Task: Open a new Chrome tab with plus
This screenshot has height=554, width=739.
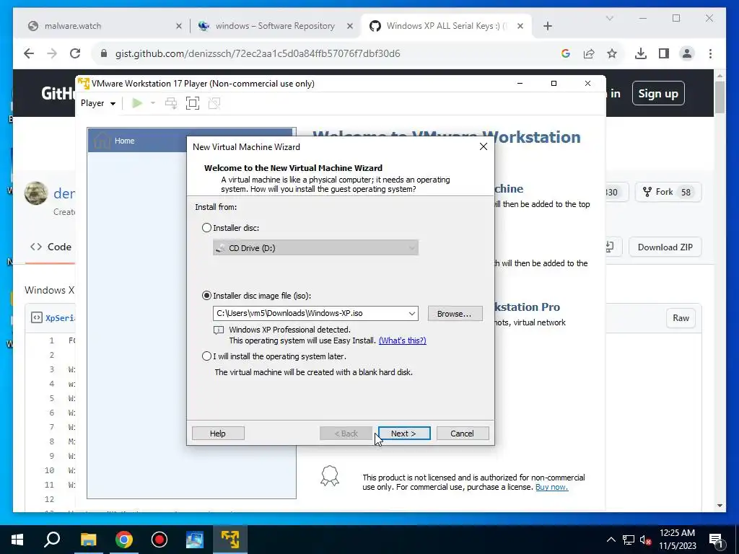Action: (x=547, y=27)
